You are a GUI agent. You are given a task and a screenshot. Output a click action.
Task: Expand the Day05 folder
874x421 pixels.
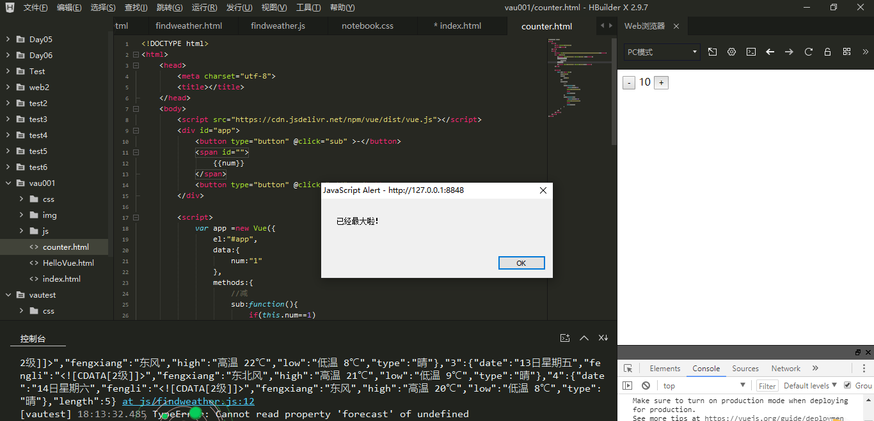pos(8,39)
